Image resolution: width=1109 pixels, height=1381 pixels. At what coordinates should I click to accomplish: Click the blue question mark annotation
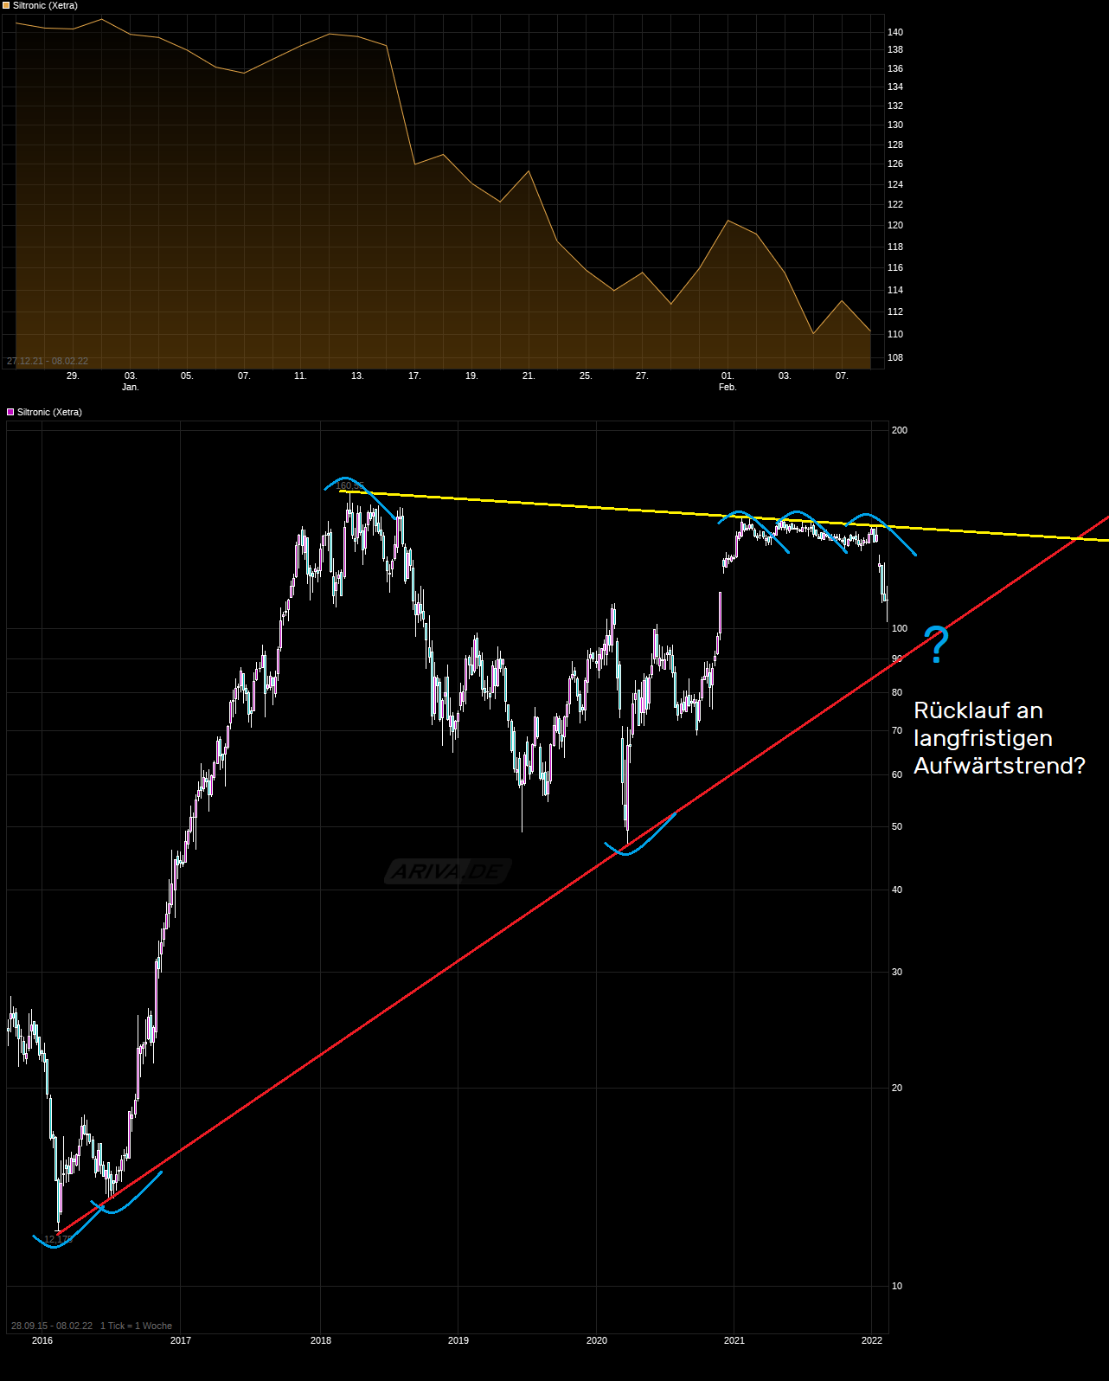pos(936,645)
